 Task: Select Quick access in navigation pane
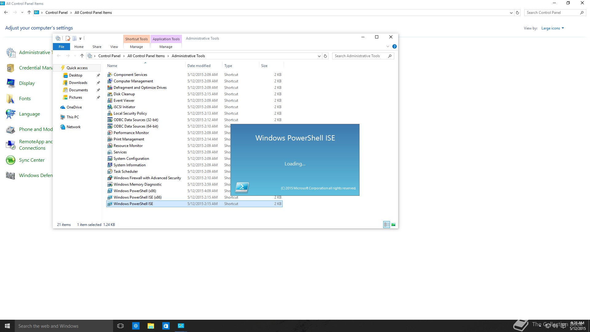(77, 68)
